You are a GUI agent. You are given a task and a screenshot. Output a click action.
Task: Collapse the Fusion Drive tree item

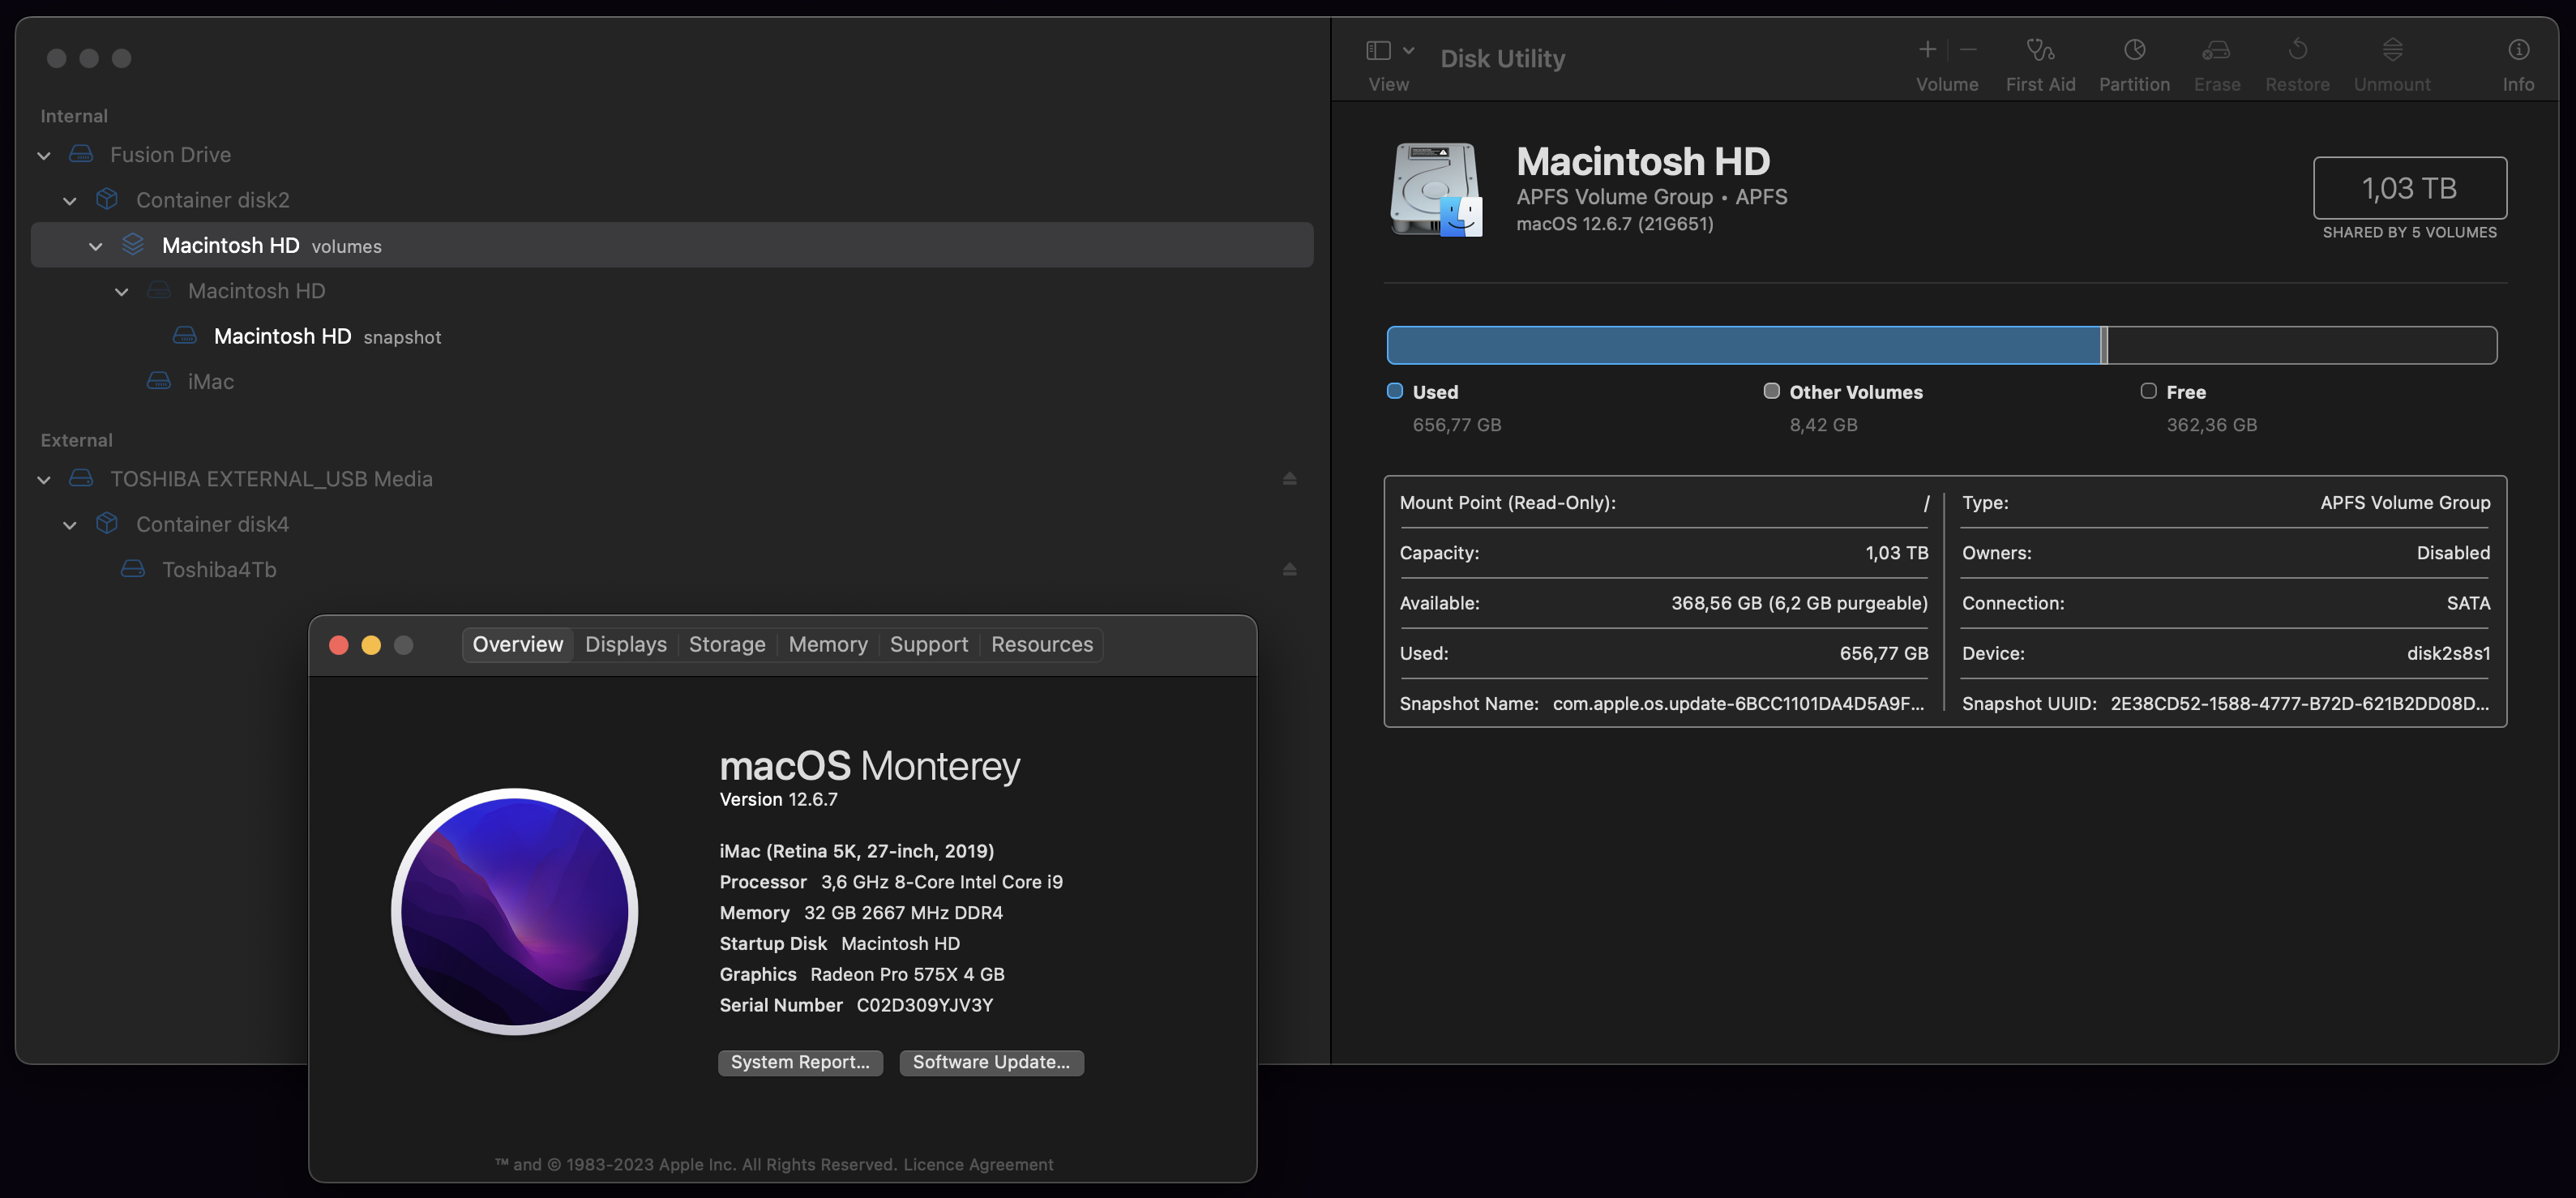click(x=44, y=156)
